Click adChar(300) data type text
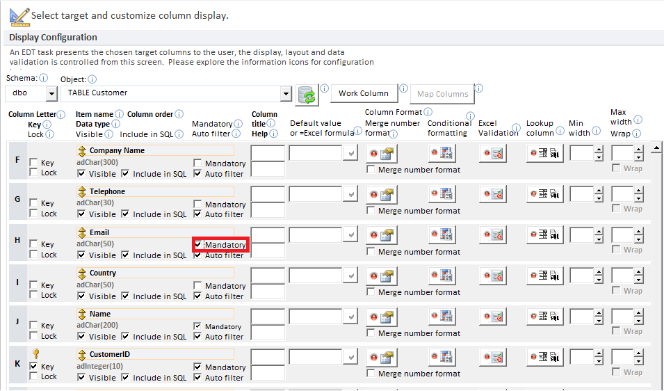Viewport: 664px width, 391px height. tap(97, 162)
